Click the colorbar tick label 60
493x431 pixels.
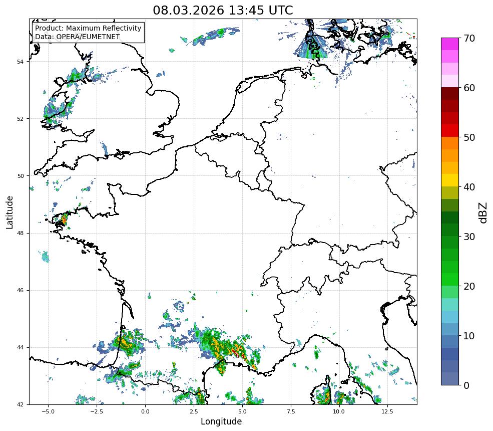pyautogui.click(x=469, y=88)
